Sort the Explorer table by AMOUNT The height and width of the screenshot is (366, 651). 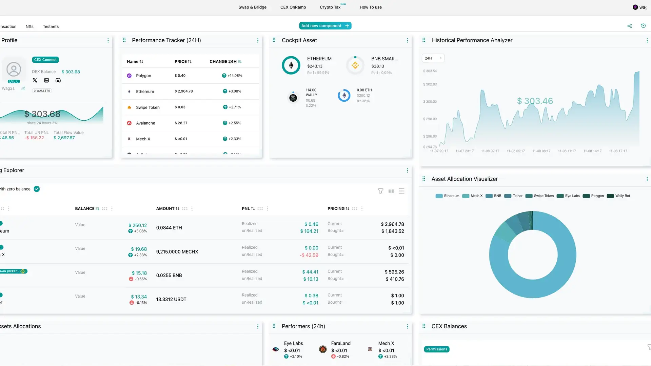(167, 209)
